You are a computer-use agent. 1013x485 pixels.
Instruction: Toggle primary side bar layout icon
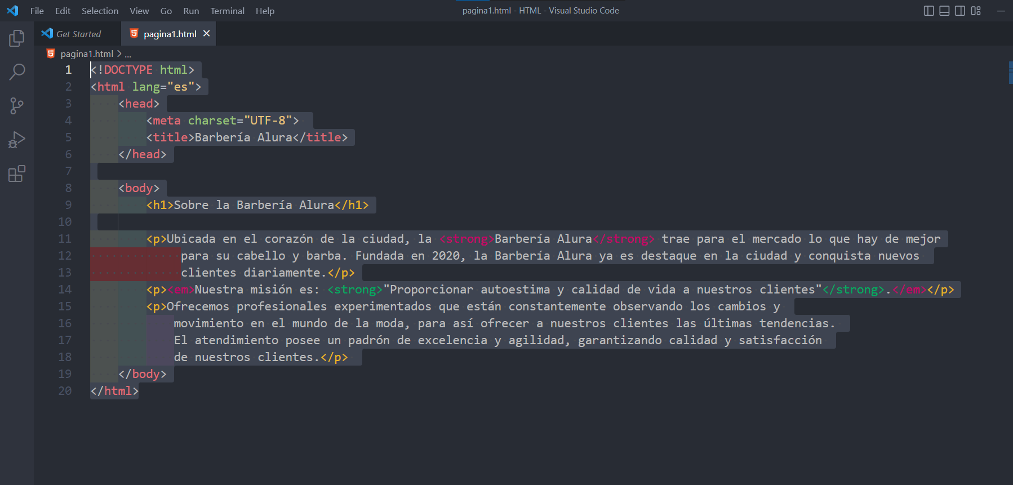pyautogui.click(x=929, y=11)
